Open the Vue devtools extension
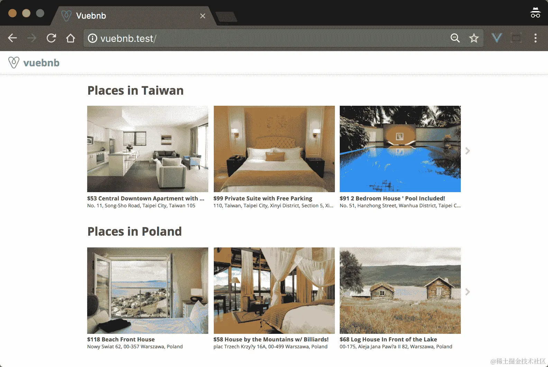This screenshot has width=548, height=367. click(497, 38)
